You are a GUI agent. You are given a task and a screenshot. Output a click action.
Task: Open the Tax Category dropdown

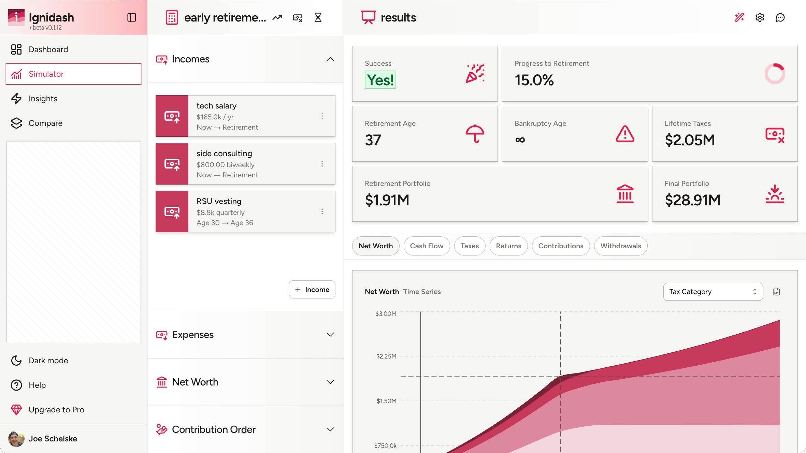pos(713,292)
